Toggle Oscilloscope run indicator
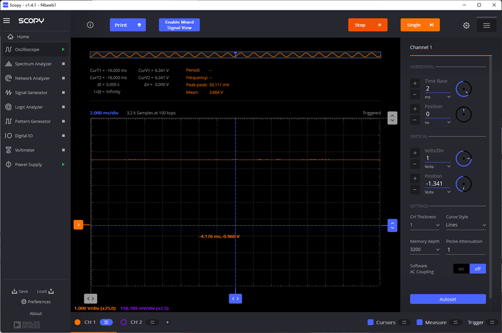Viewport: 502px width, 333px height. [63, 49]
